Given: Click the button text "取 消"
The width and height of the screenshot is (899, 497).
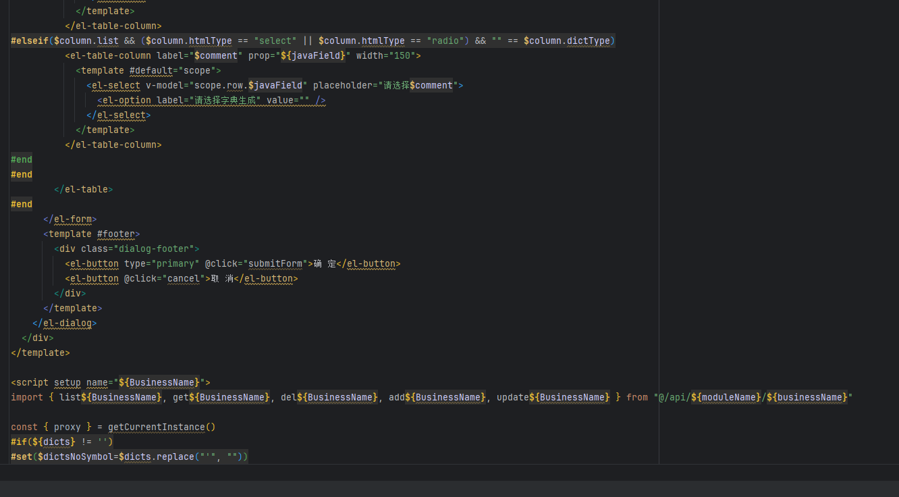Looking at the screenshot, I should click(x=222, y=279).
